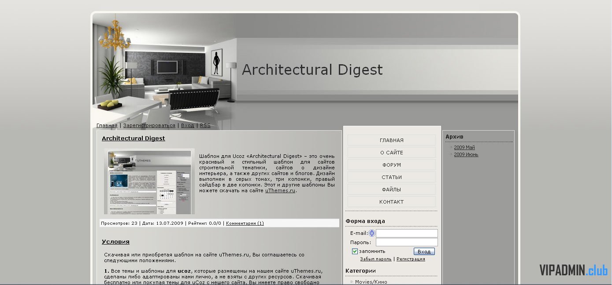Toggle the запомнить checkbox
The width and height of the screenshot is (612, 285).
pos(355,251)
